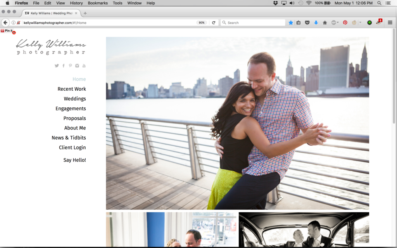Go to Firefox home page icon
Screen dimensions: 397x248
coord(325,23)
